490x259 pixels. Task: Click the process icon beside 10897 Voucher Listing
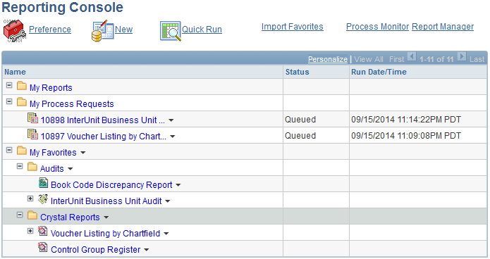click(x=33, y=134)
